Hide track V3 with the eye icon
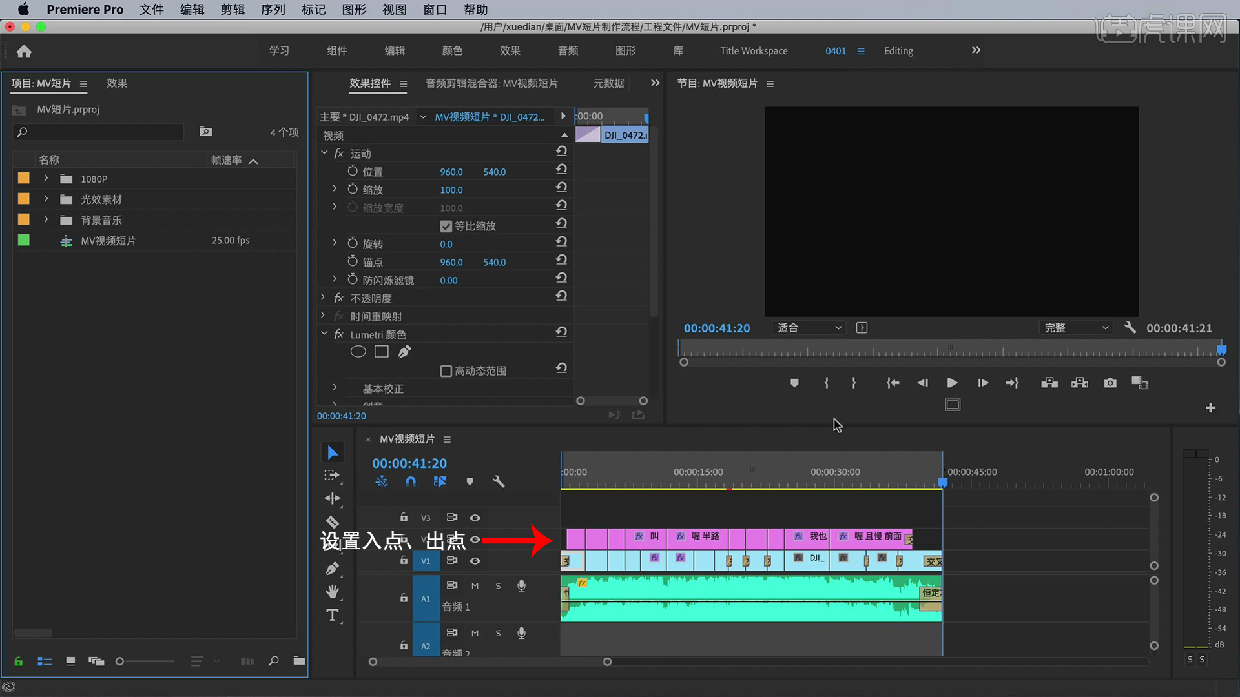Viewport: 1240px width, 697px height. pos(475,518)
